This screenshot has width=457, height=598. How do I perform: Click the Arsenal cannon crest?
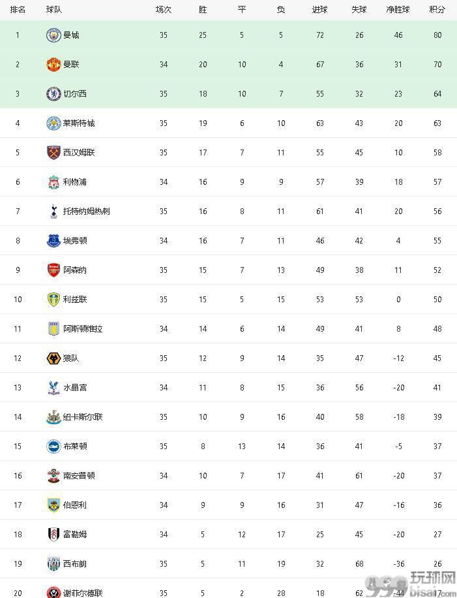(x=53, y=270)
